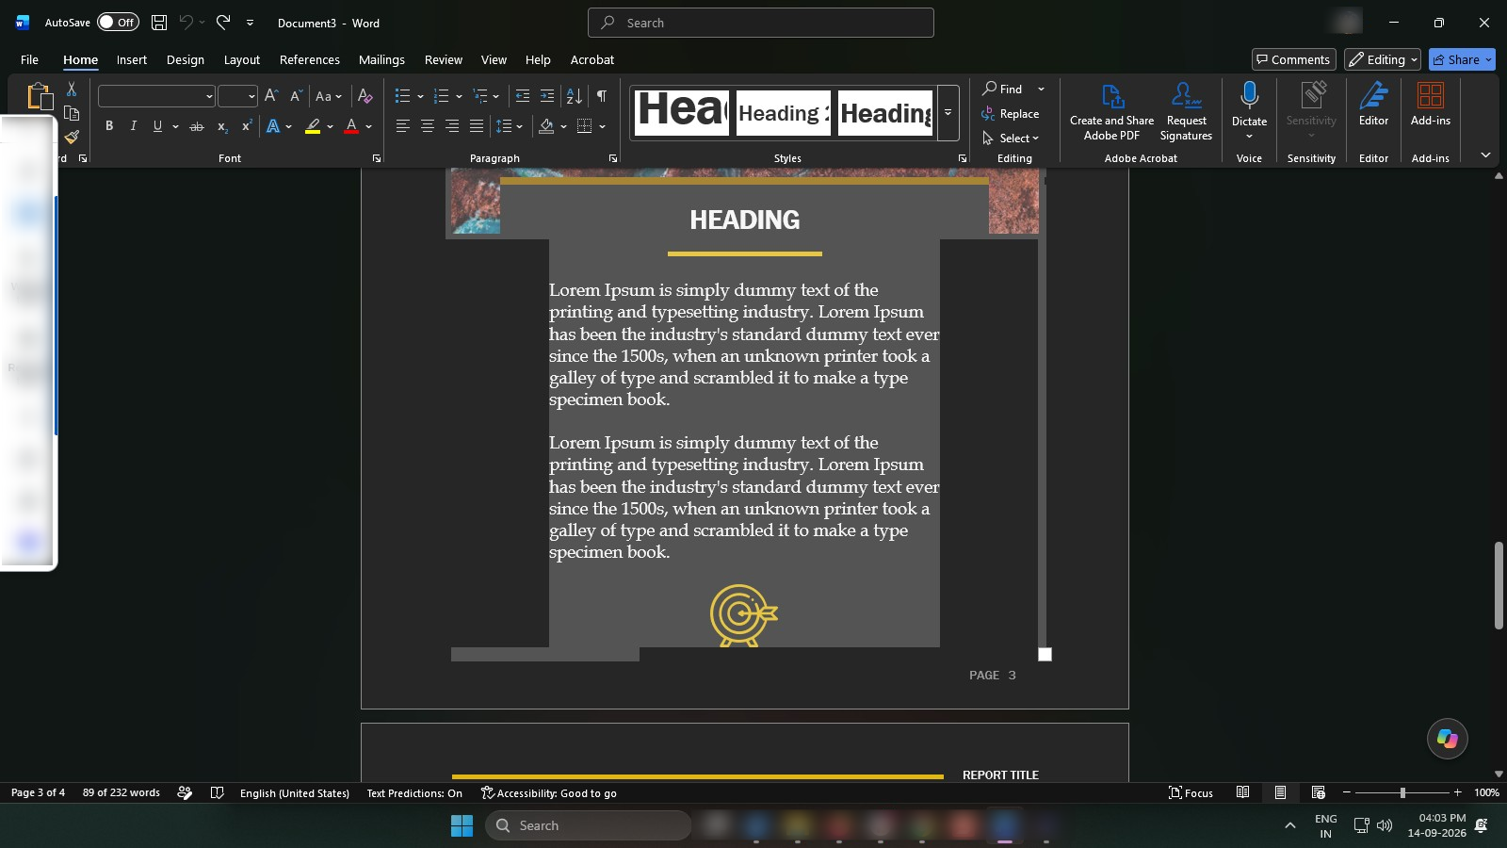Click Justify alignment icon
This screenshot has width=1507, height=848.
pos(477,126)
